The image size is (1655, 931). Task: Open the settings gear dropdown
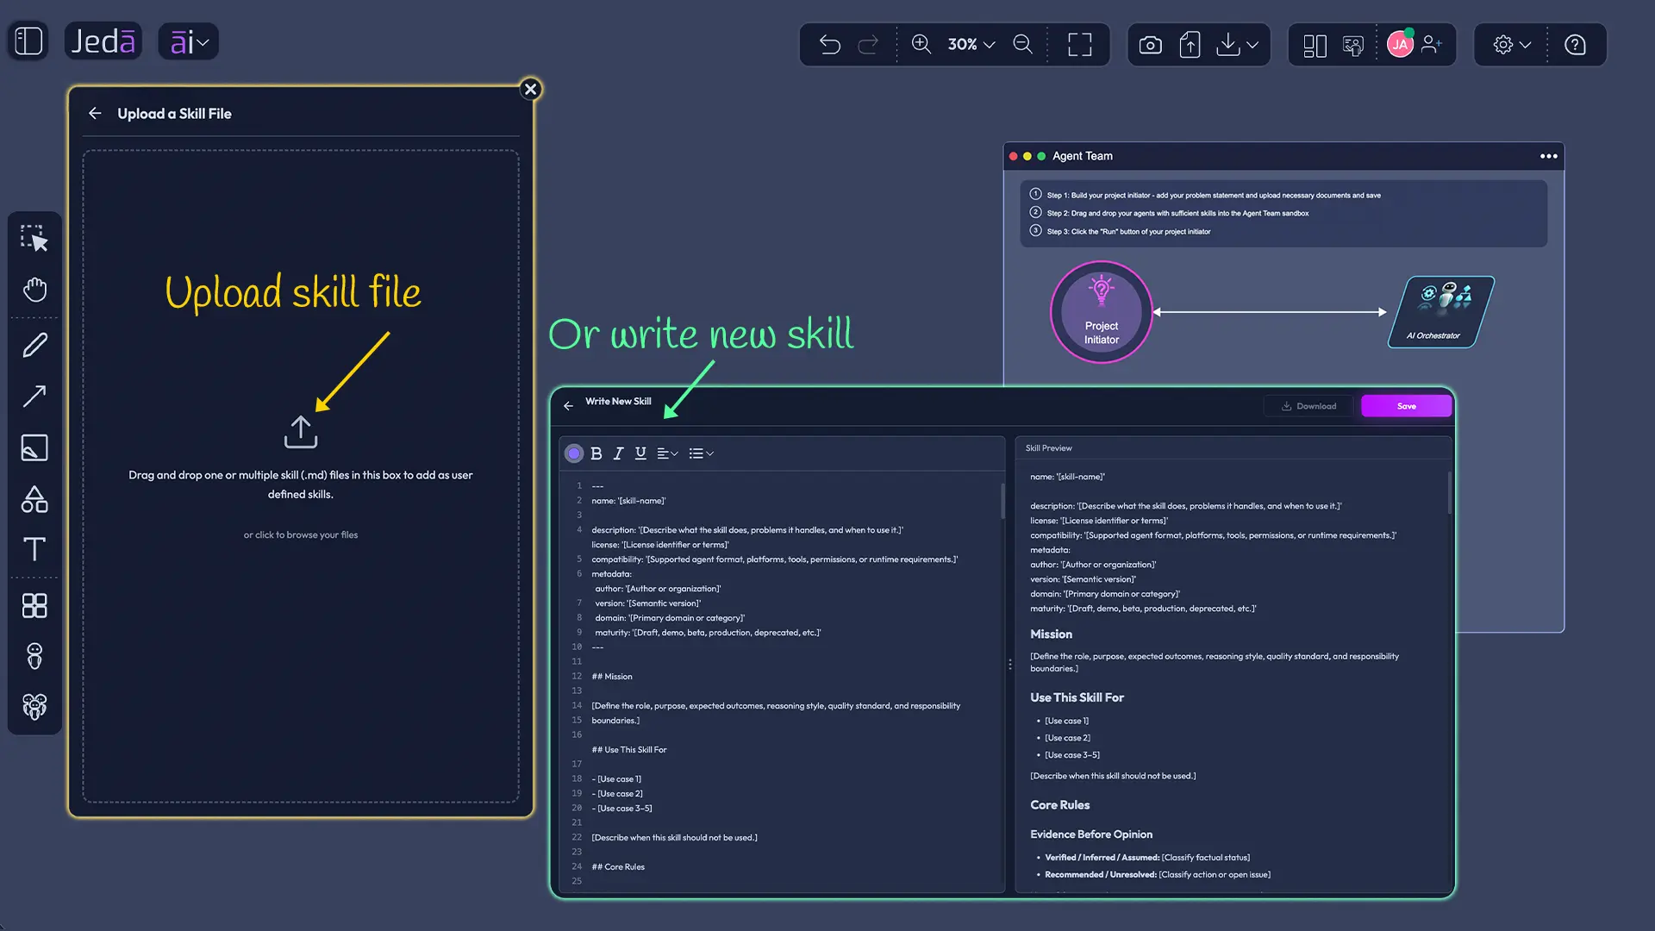tap(1512, 45)
